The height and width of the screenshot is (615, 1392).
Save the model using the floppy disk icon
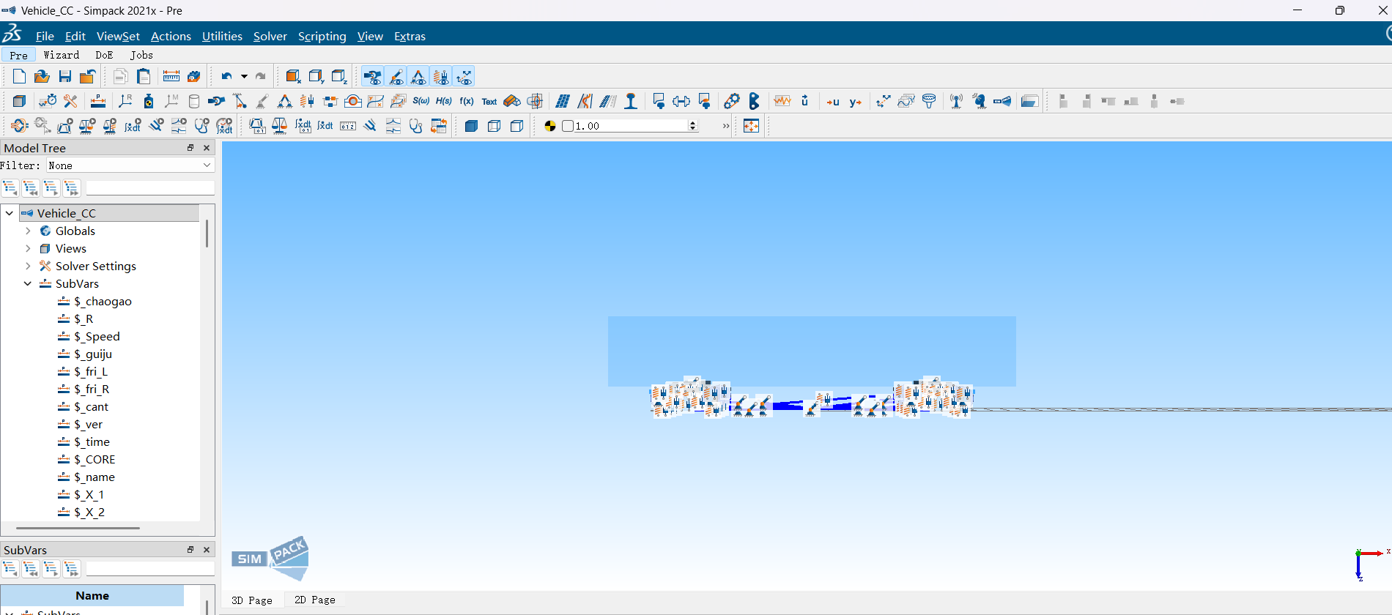click(65, 76)
